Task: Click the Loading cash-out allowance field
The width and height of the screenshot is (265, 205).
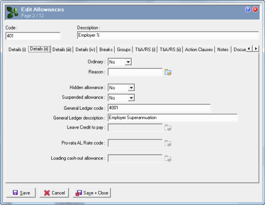Action: point(135,159)
